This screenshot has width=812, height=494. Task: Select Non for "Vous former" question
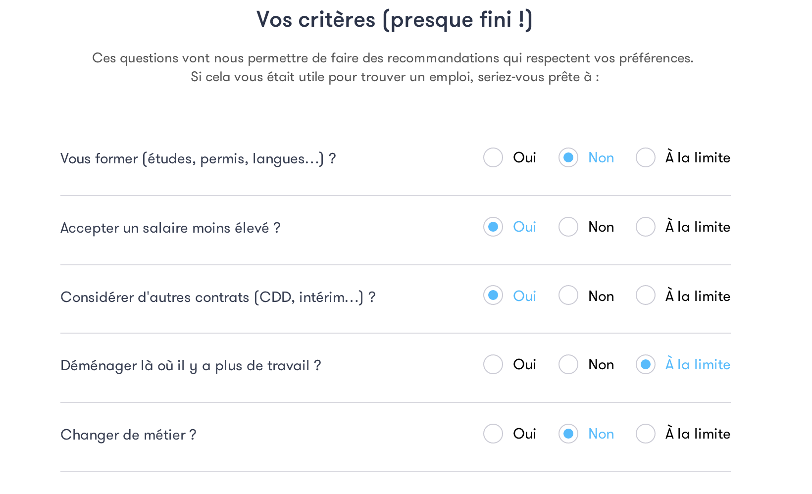(568, 158)
